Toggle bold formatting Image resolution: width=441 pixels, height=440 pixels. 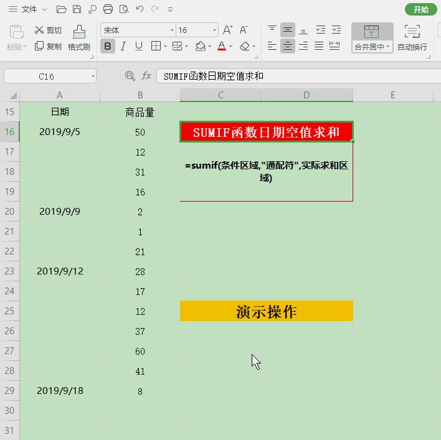108,46
